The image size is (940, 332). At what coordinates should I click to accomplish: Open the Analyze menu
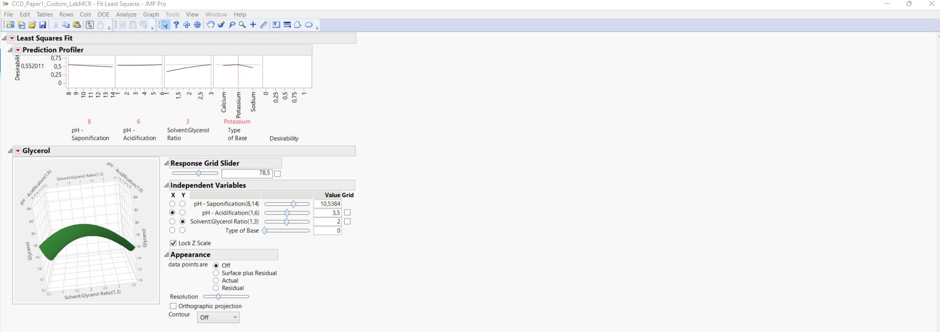[x=126, y=14]
